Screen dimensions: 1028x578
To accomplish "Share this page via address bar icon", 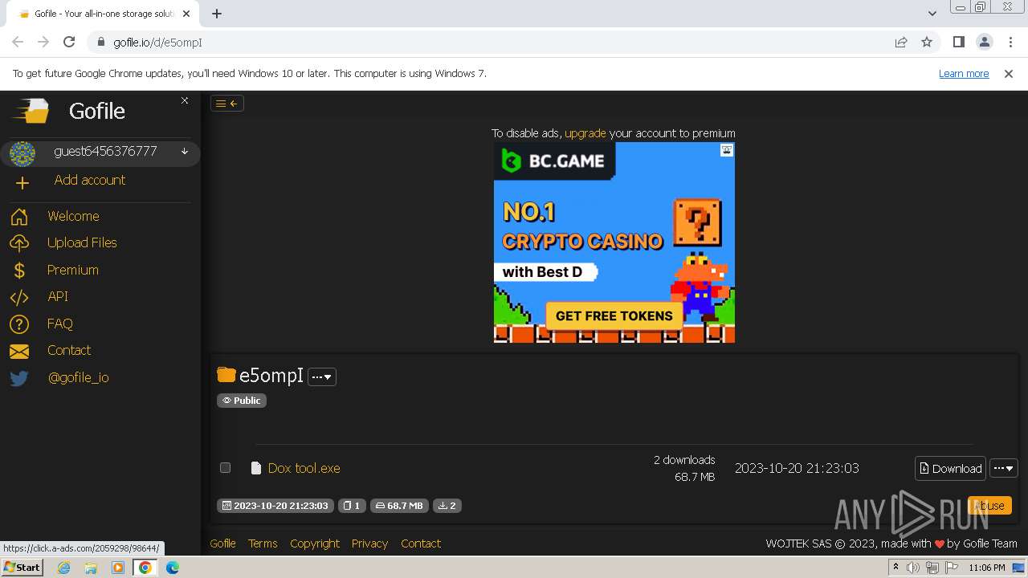I will [901, 42].
